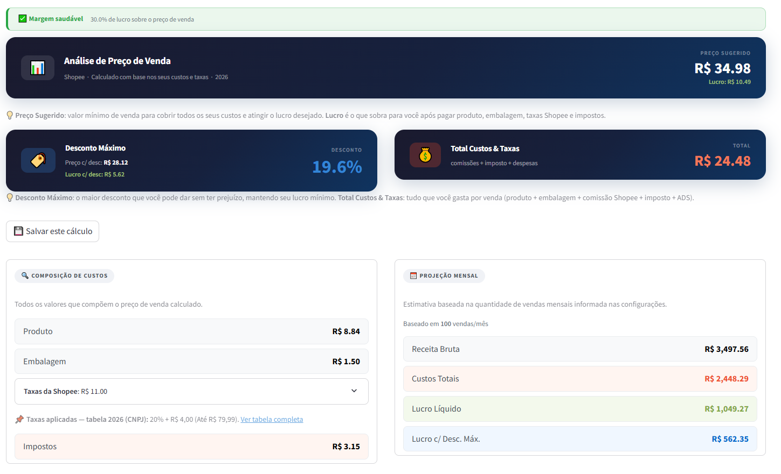This screenshot has width=781, height=474.
Task: Click the R$ 34.98 suggested price
Action: (722, 69)
